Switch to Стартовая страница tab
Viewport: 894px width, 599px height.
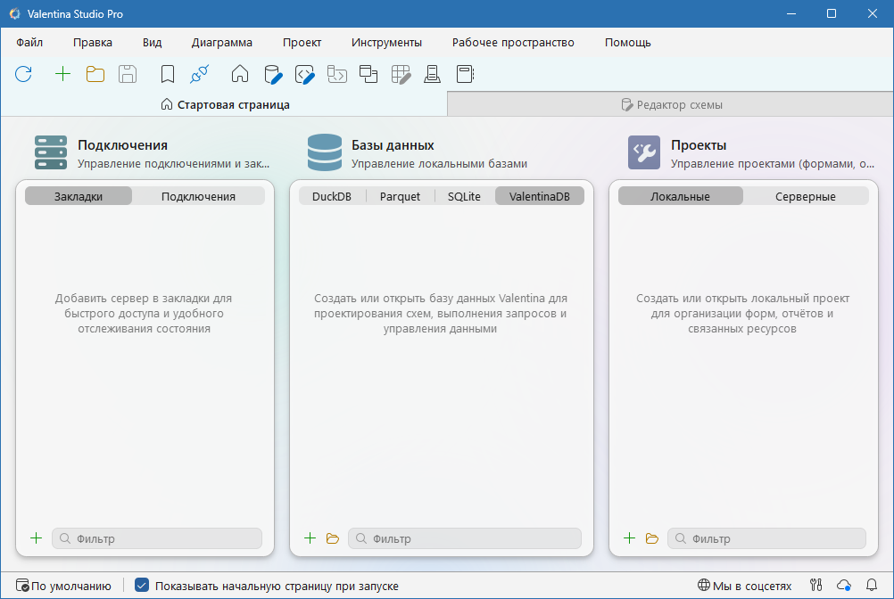225,105
